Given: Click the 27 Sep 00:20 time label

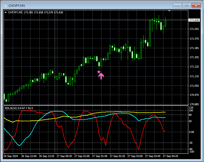Looking at the screenshot, I should (64, 156).
